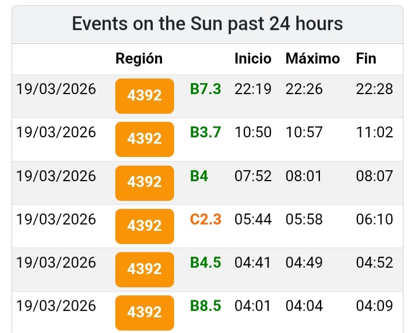Screen dimensions: 415x333
Task: Open region 4392 button next to C2.3
Action: [144, 225]
